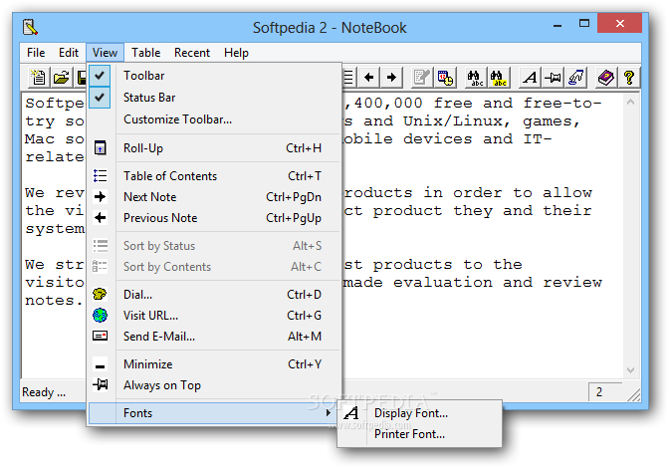The image size is (669, 468).
Task: Click the blue link chain toolbar icon
Action: (575, 78)
